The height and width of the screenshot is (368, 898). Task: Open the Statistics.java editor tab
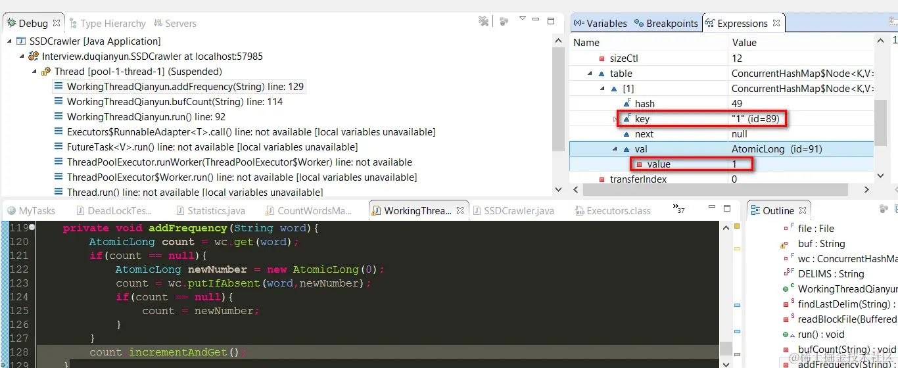tap(210, 211)
